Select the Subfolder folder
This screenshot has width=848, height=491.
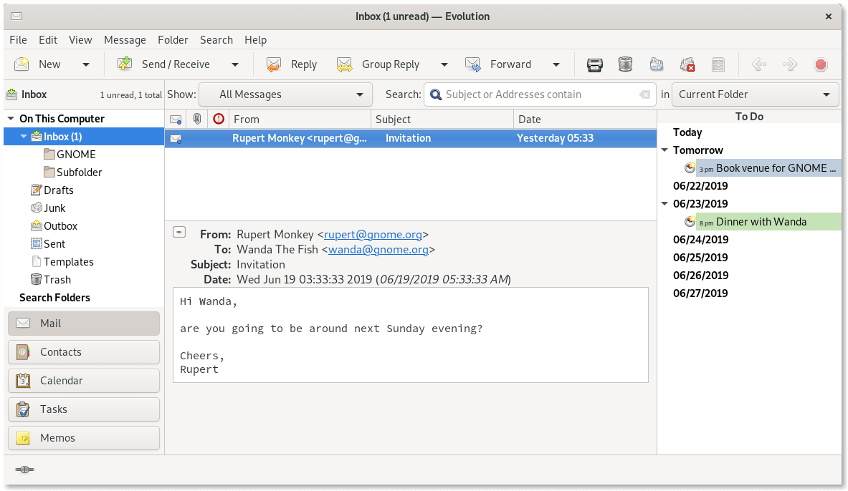coord(79,172)
